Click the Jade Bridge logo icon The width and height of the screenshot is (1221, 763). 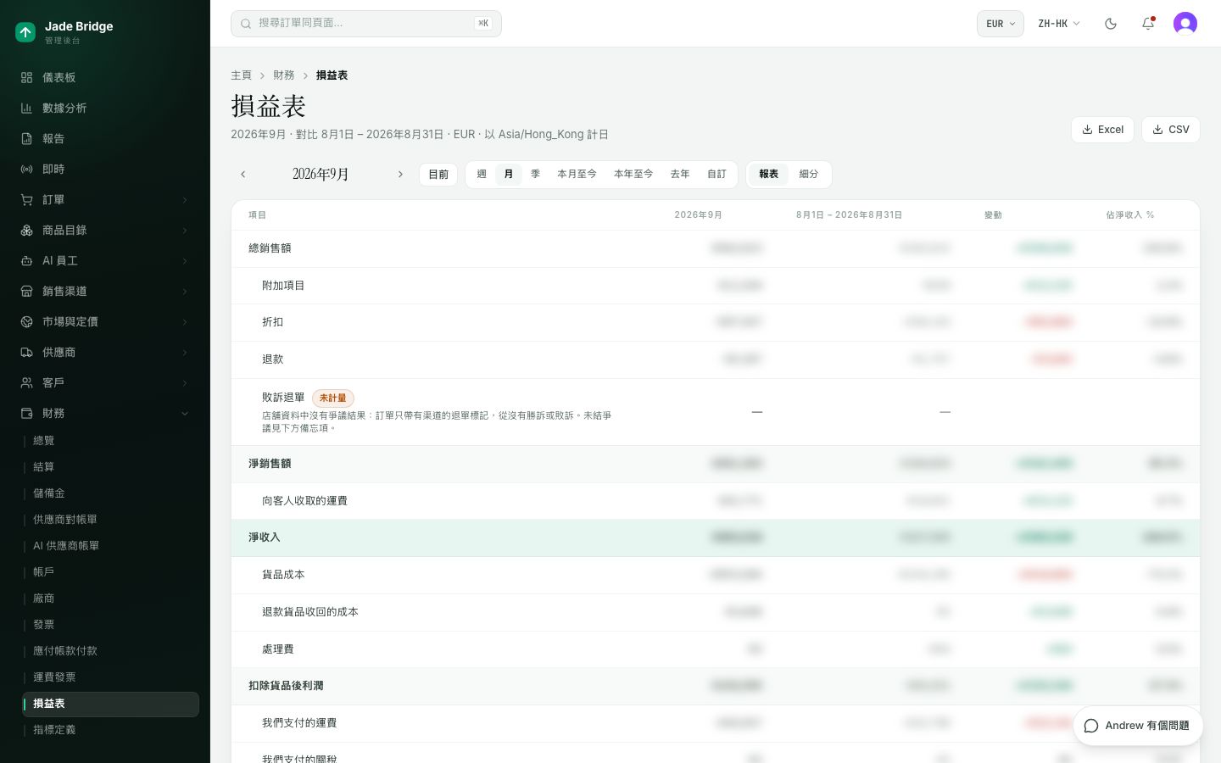[x=25, y=32]
